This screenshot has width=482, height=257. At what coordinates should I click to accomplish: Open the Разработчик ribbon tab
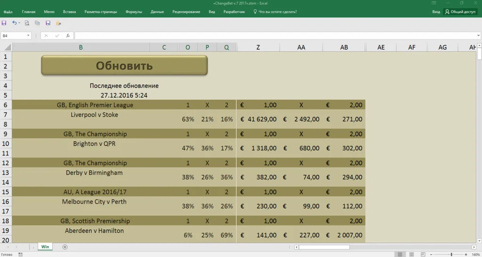click(x=234, y=12)
